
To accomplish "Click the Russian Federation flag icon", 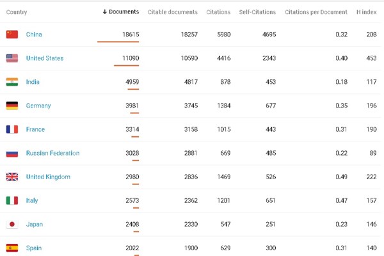I will [x=12, y=154].
